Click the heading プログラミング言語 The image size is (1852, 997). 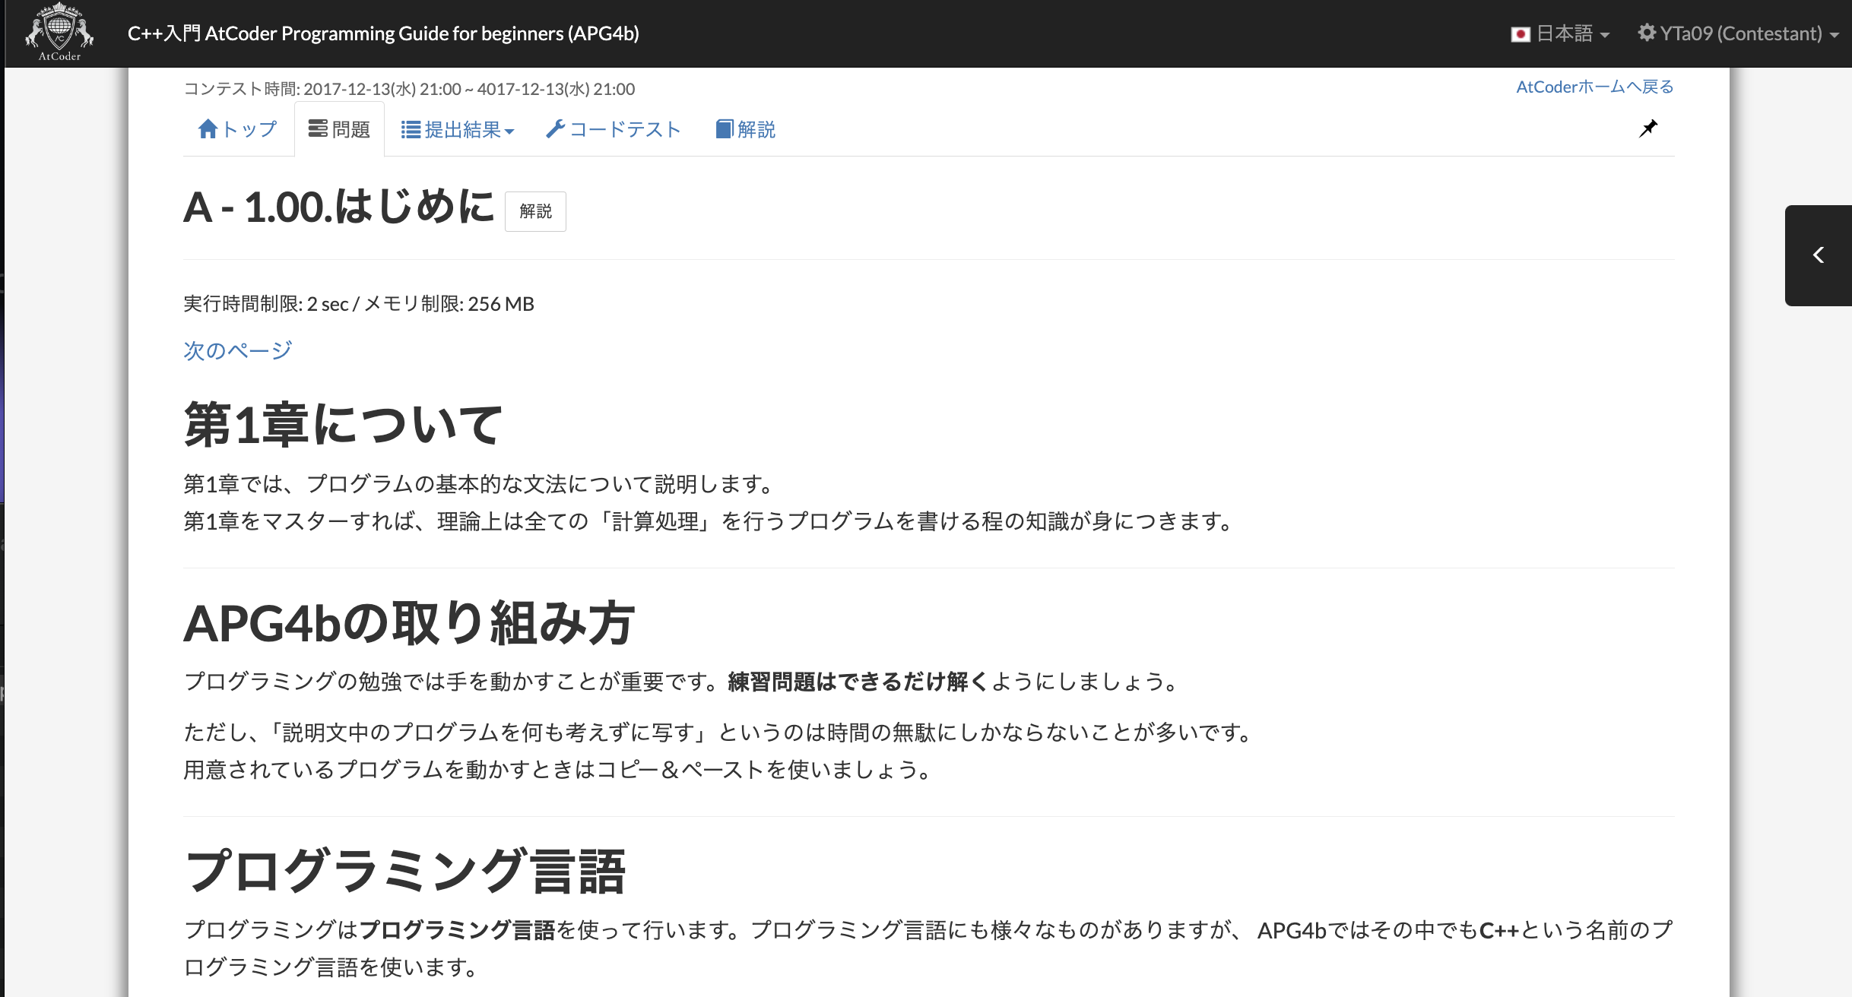(x=404, y=871)
